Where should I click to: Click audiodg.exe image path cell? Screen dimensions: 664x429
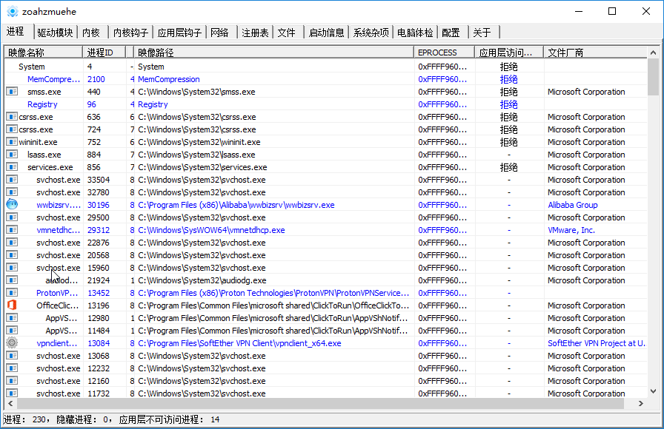202,280
